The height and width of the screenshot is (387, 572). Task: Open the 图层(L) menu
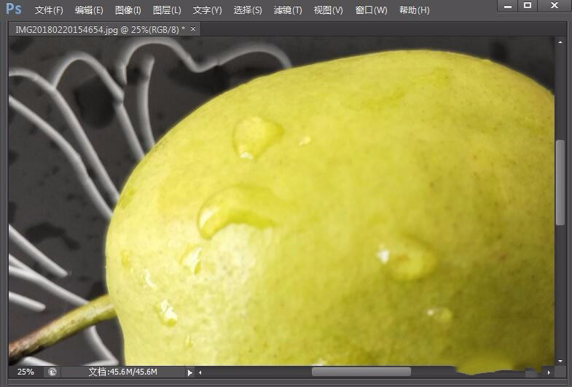click(167, 10)
